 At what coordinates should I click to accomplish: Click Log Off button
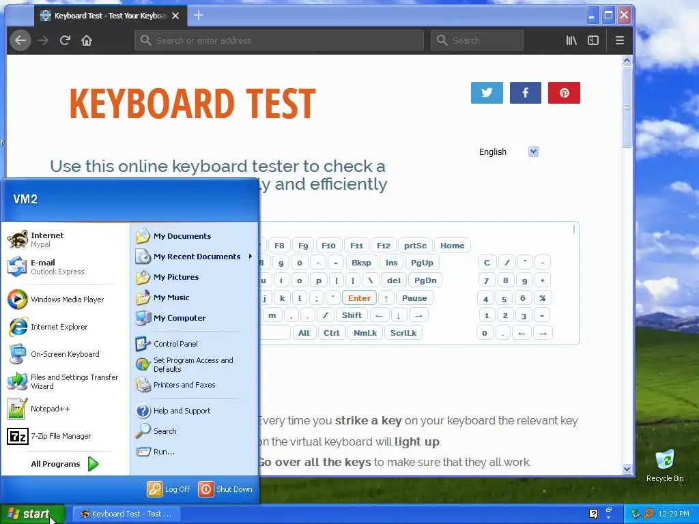click(x=169, y=489)
